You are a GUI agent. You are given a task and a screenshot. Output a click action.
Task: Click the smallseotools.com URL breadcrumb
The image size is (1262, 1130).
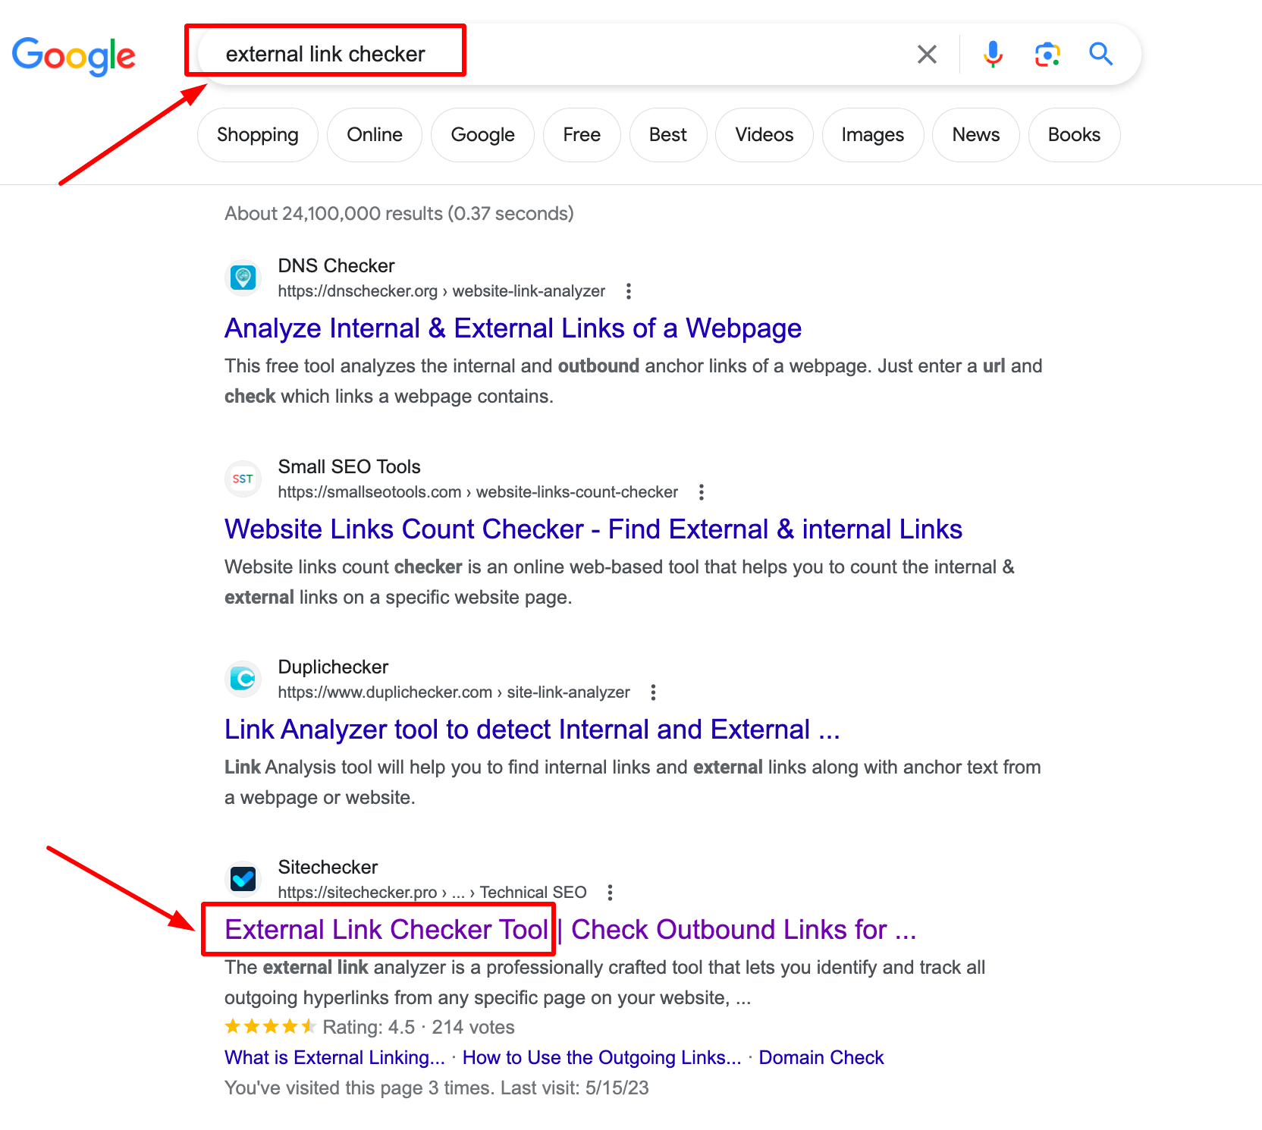[478, 492]
